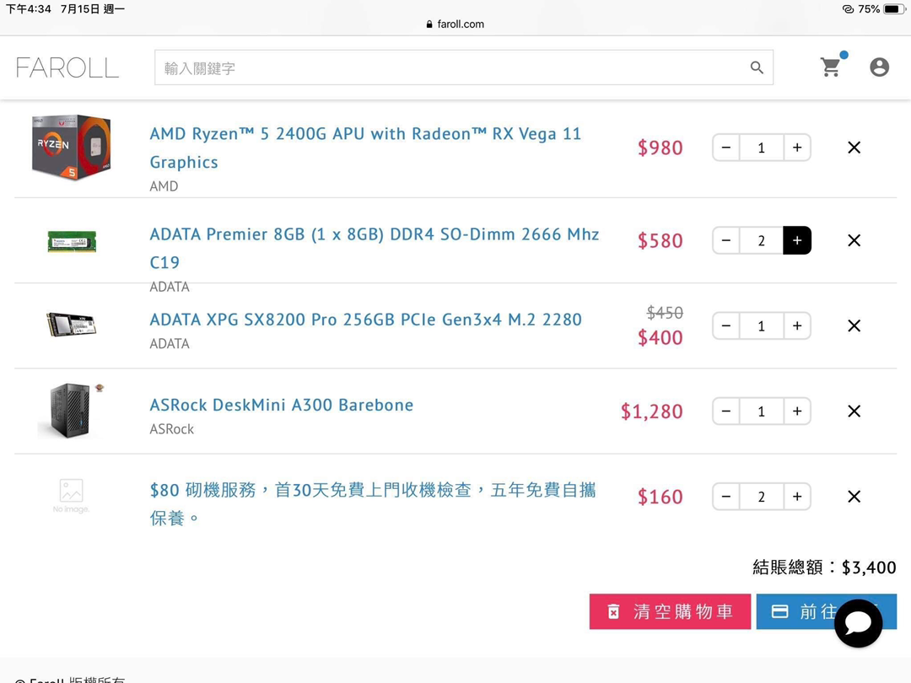Decrease quantity of ADATA Premier 8GB RAM
Image resolution: width=911 pixels, height=683 pixels.
(725, 240)
